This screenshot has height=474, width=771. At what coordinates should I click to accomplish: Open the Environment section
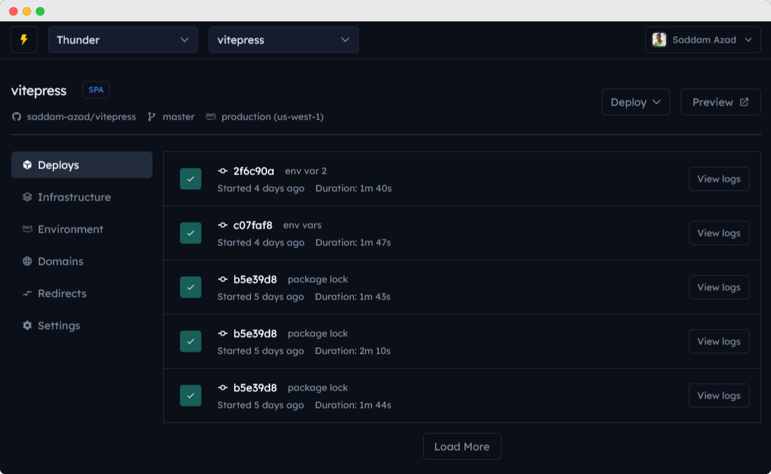point(82,229)
